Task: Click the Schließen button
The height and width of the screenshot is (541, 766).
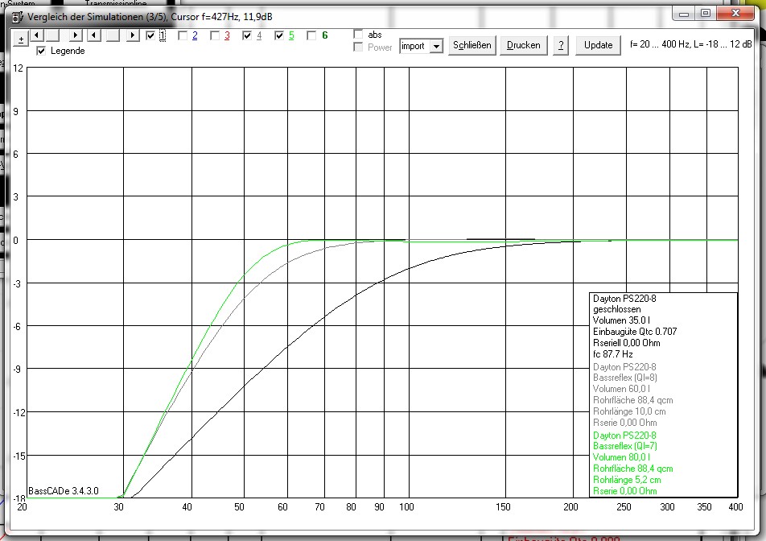Action: [472, 45]
